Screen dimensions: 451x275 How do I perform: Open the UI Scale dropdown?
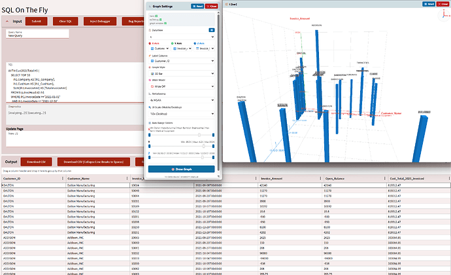click(182, 113)
